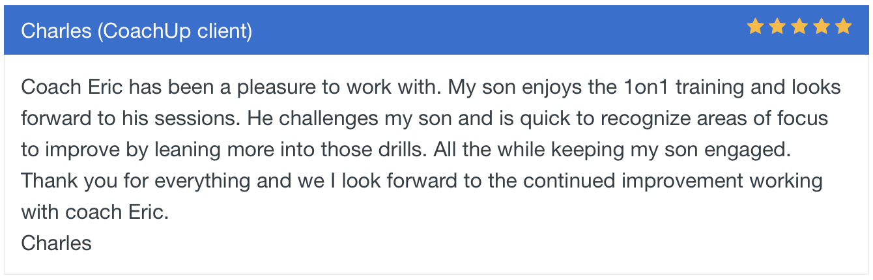Viewport: 873px width, 280px height.
Task: Click the empty area of the blue header bar
Action: [x=495, y=30]
